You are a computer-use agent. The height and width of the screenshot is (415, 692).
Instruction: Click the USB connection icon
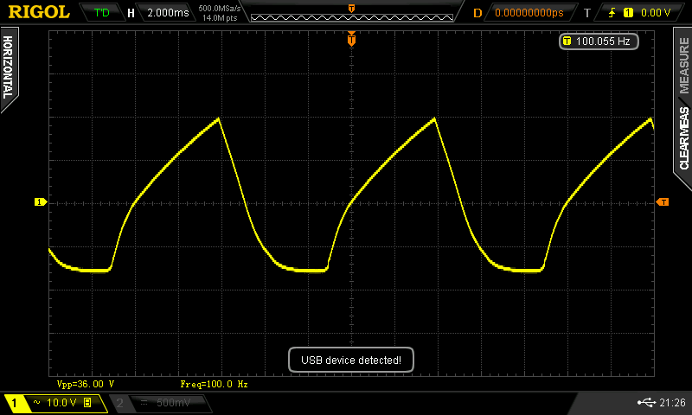coord(645,403)
